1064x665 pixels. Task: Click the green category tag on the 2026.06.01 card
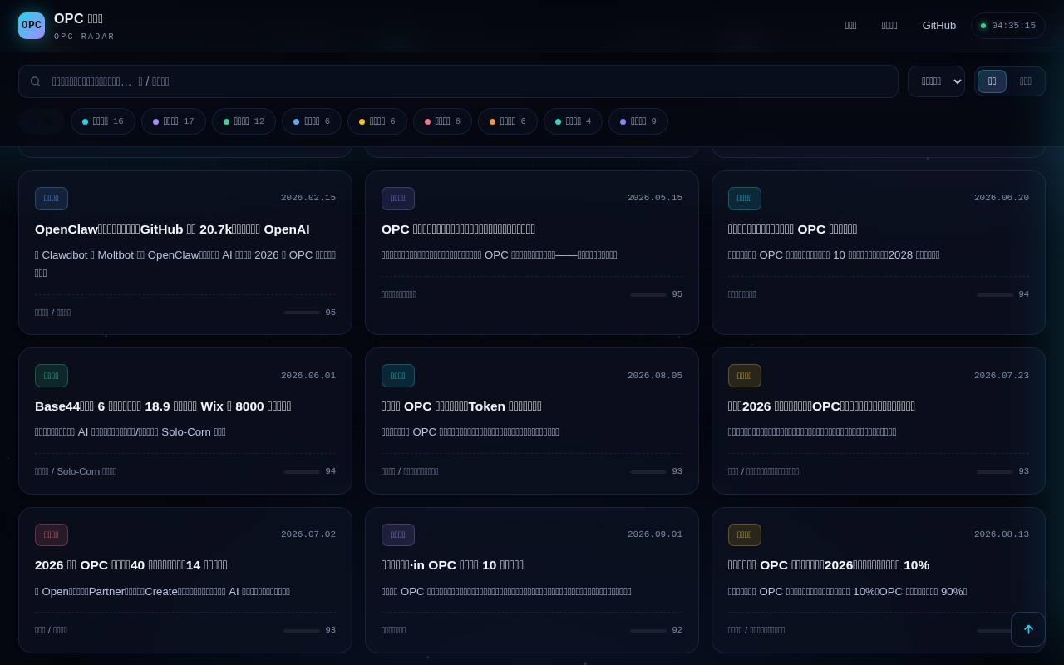[52, 376]
